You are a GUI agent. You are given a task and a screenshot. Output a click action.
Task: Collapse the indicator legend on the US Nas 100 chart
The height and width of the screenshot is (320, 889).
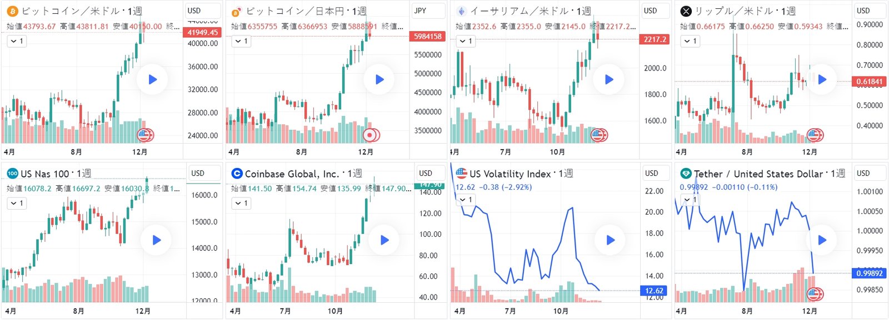[17, 204]
